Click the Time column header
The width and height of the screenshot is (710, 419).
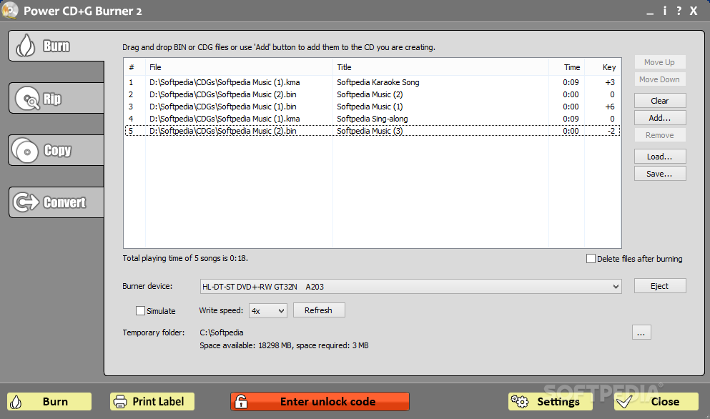pos(566,67)
